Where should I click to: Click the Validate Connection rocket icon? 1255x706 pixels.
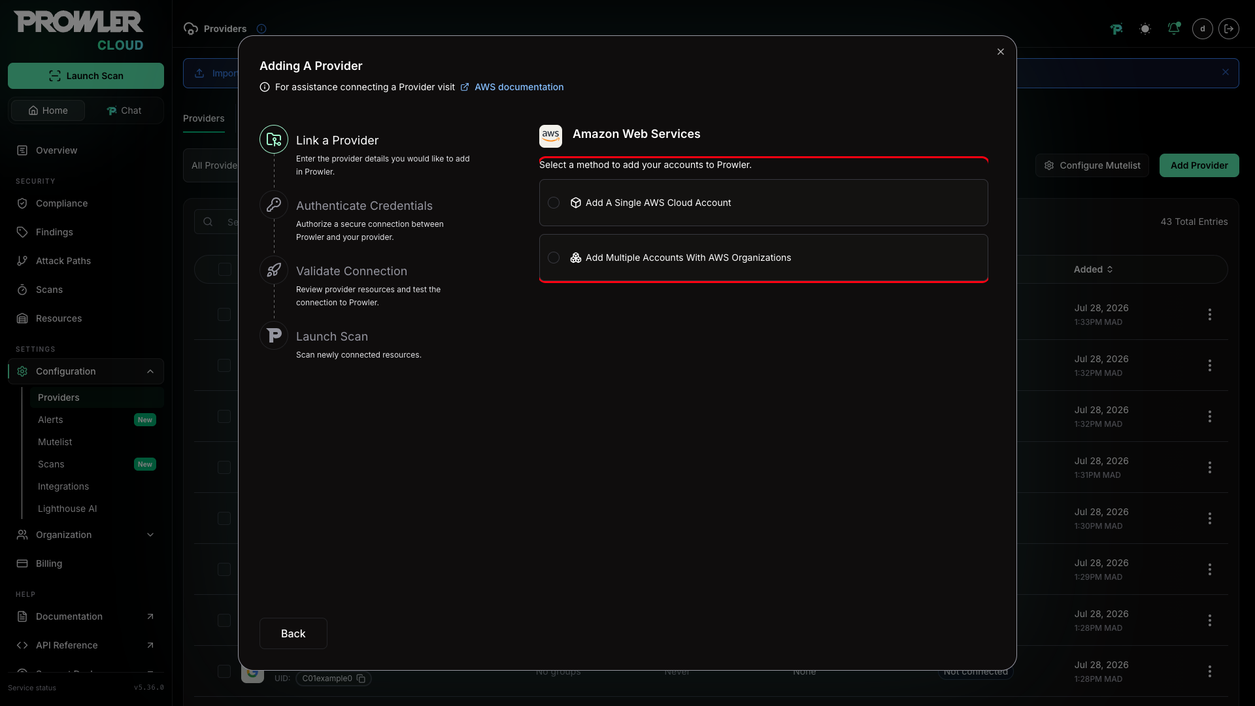coord(274,270)
